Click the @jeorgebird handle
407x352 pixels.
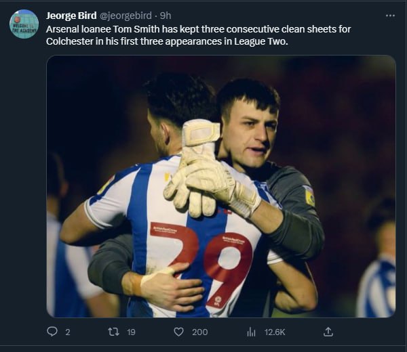pyautogui.click(x=128, y=16)
